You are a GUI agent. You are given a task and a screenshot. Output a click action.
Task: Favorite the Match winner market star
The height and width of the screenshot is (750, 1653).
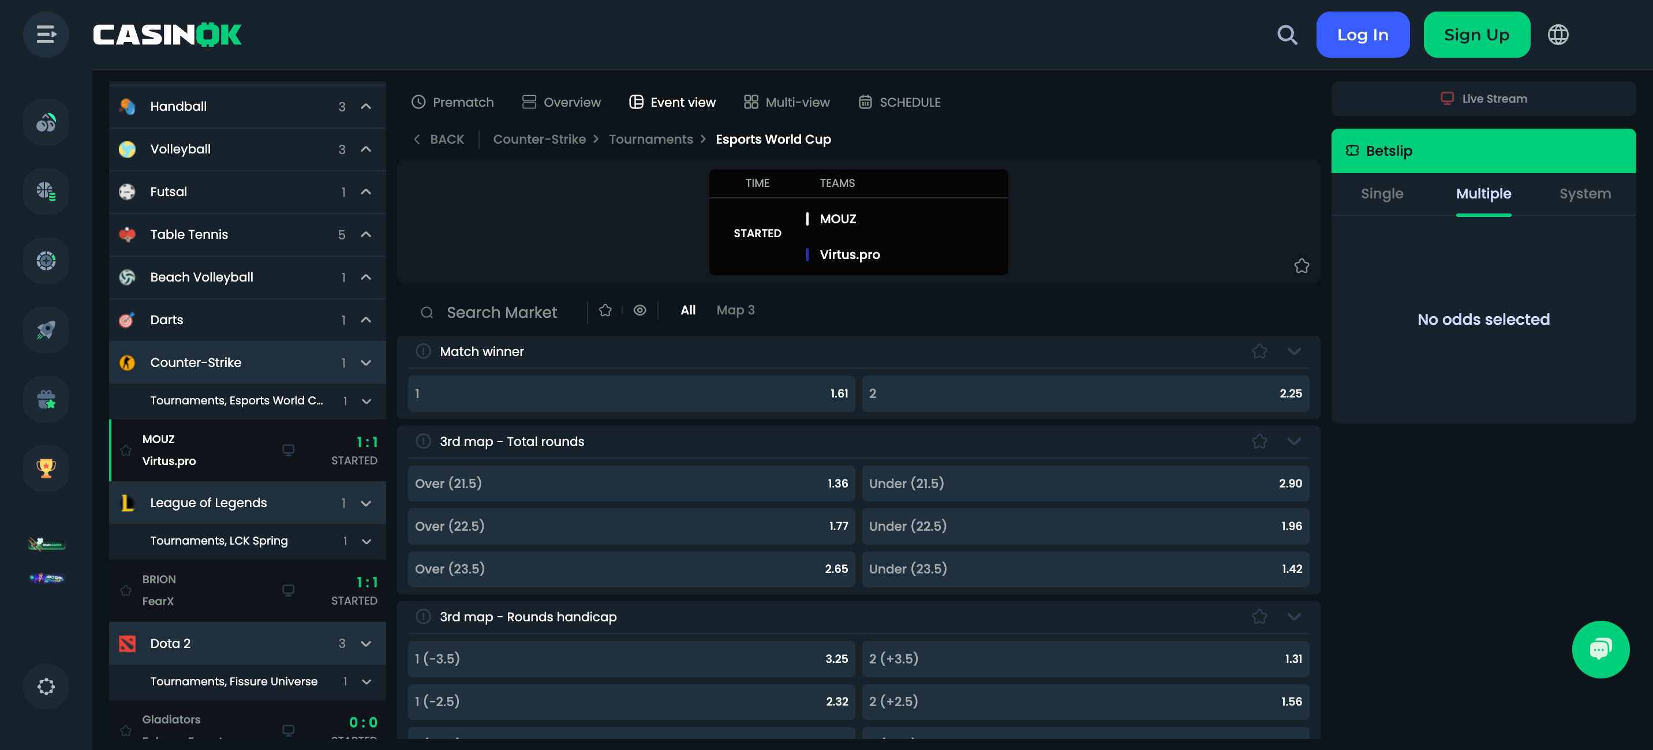(1259, 351)
